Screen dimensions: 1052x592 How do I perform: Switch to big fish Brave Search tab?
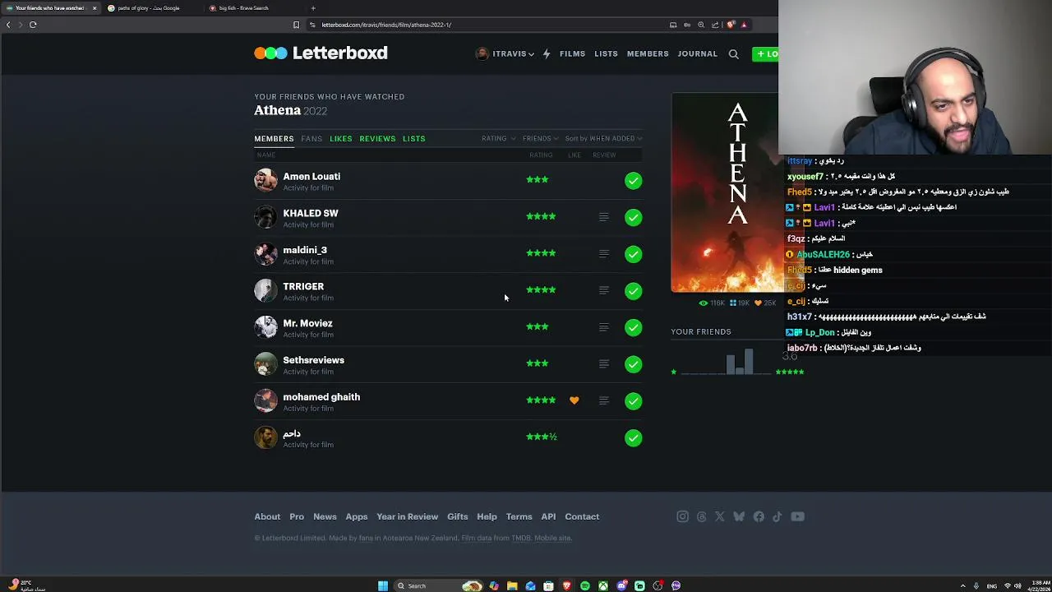point(244,8)
